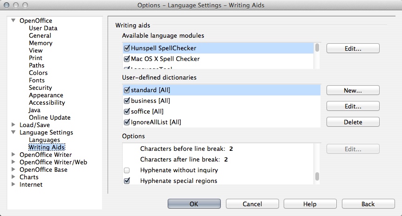The width and height of the screenshot is (402, 216).
Task: Enable Hyphenate without inquiry option
Action: [x=127, y=170]
